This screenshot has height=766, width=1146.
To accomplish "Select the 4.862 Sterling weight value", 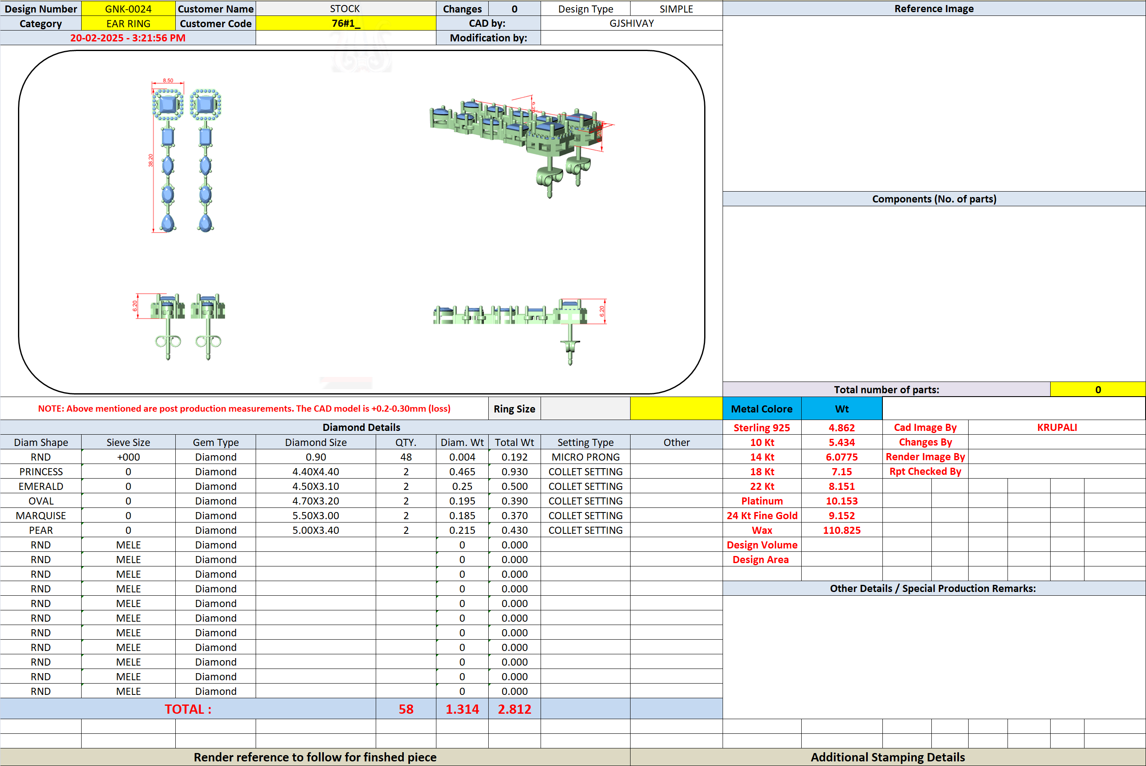I will 842,428.
